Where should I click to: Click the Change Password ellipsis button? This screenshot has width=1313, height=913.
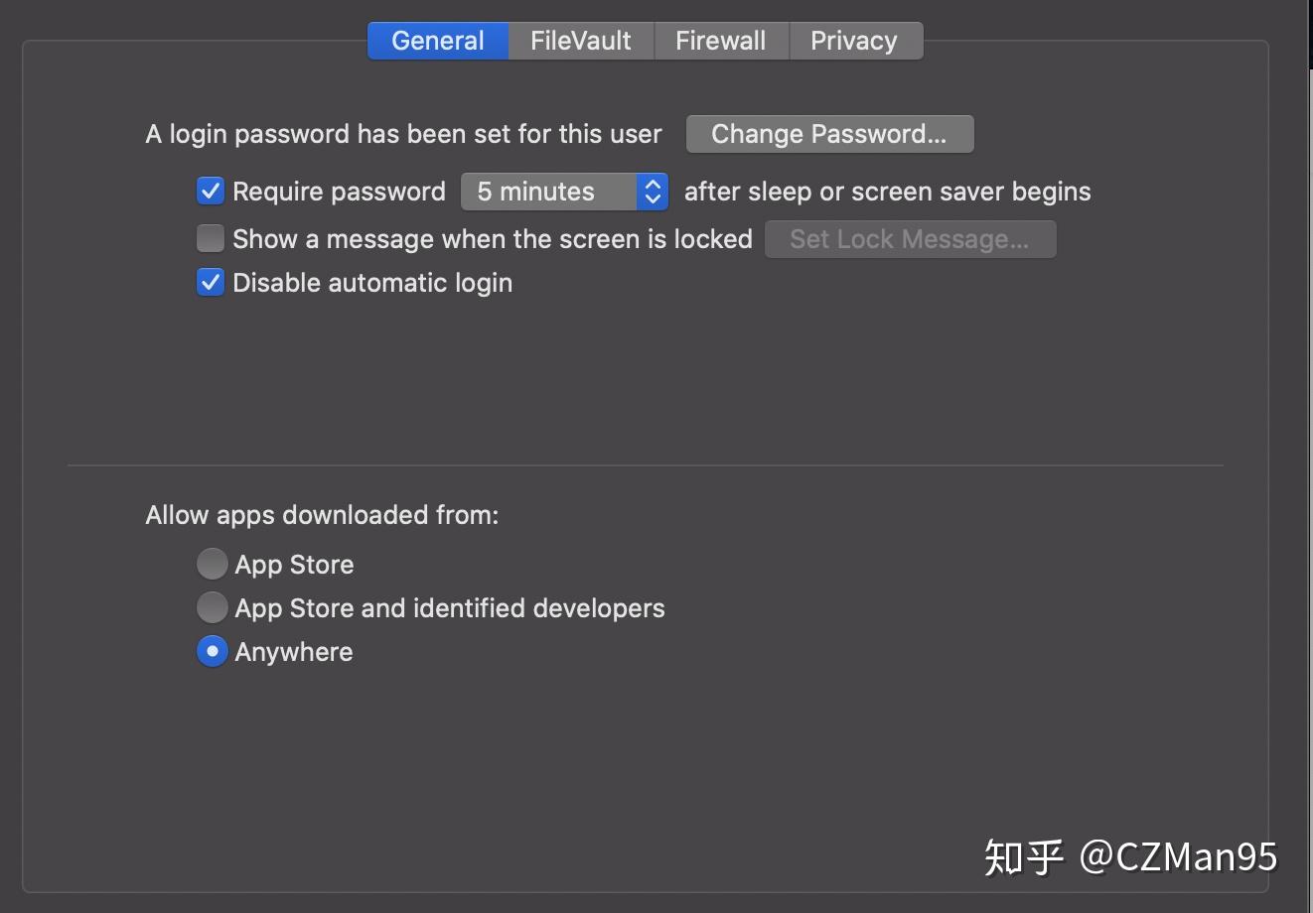coord(829,133)
